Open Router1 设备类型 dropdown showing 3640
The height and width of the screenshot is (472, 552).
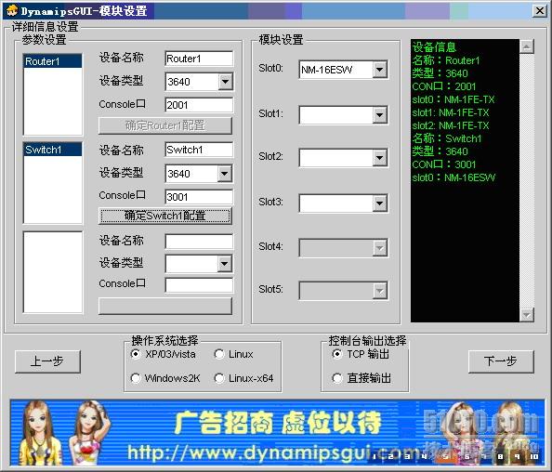click(225, 82)
